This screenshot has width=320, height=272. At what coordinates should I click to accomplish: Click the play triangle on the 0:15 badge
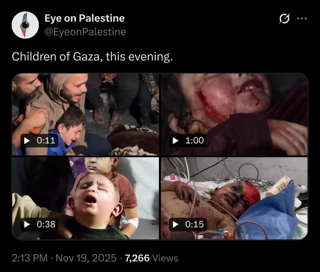pos(176,225)
